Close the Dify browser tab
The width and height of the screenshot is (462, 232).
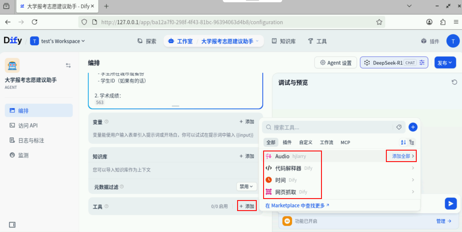coord(93,6)
